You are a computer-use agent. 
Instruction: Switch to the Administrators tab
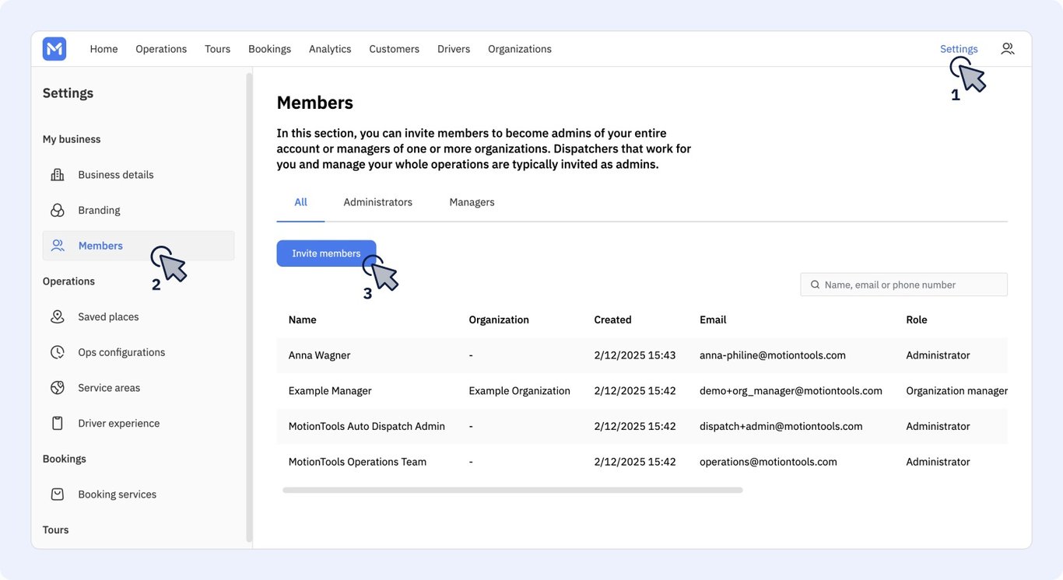pos(378,202)
